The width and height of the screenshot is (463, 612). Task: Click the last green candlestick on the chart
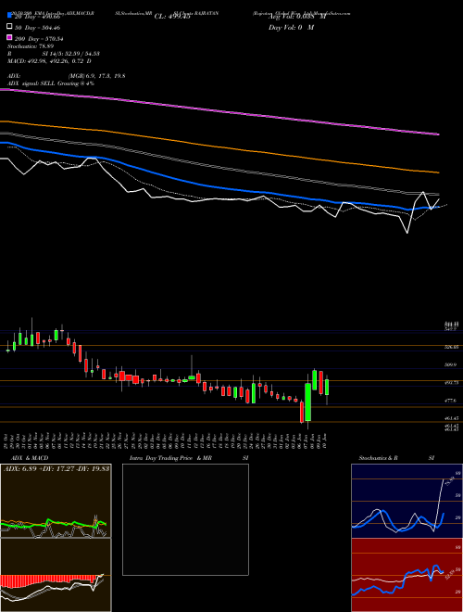point(327,388)
